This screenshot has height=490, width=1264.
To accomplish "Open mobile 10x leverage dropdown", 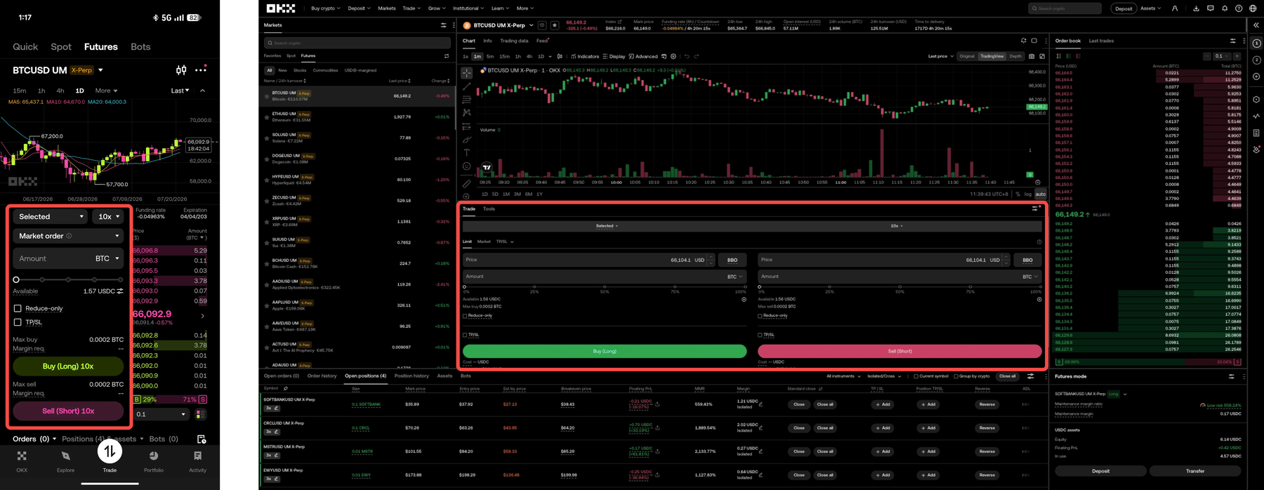I will point(109,217).
